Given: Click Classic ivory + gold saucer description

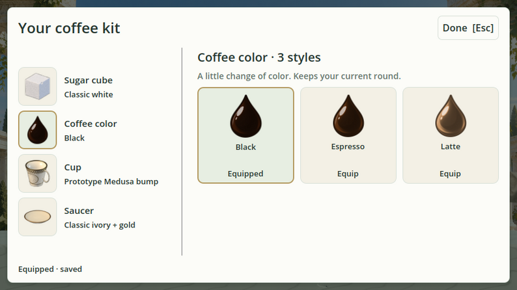Looking at the screenshot, I should coord(100,225).
